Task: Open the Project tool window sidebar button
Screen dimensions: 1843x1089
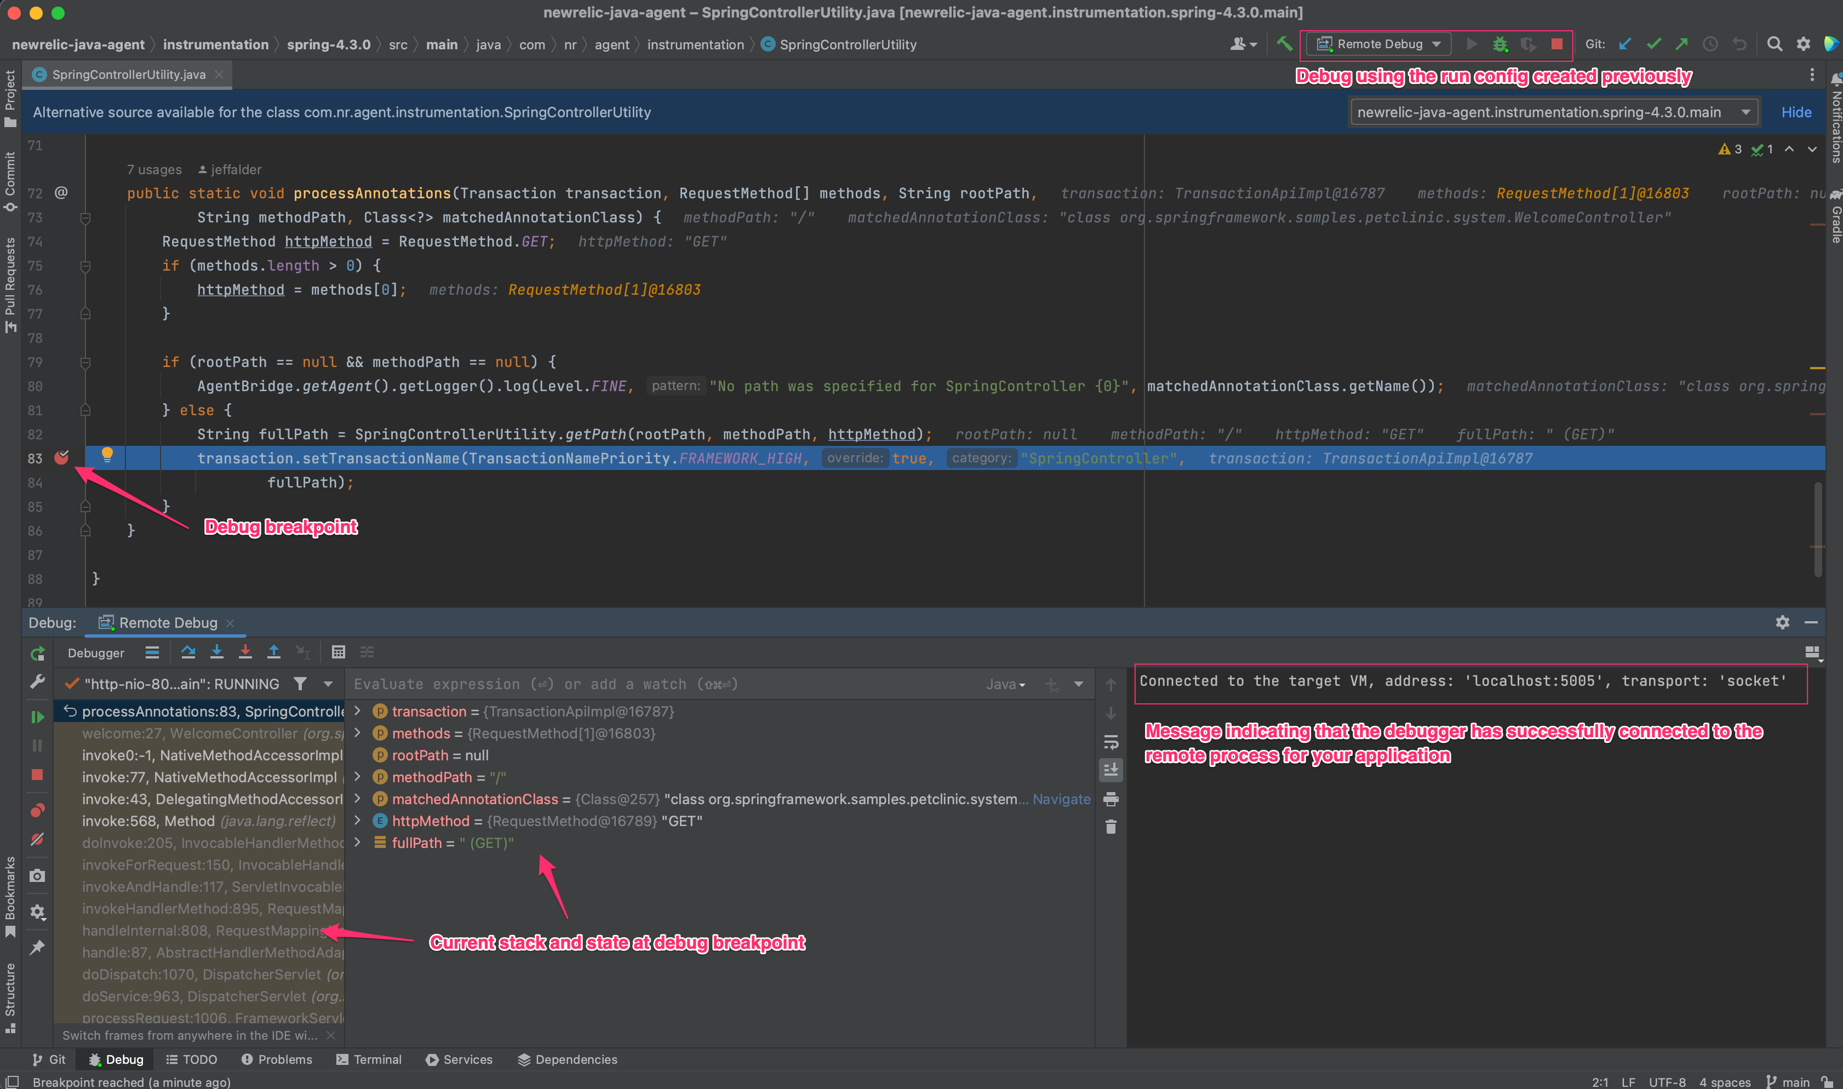Action: [10, 99]
